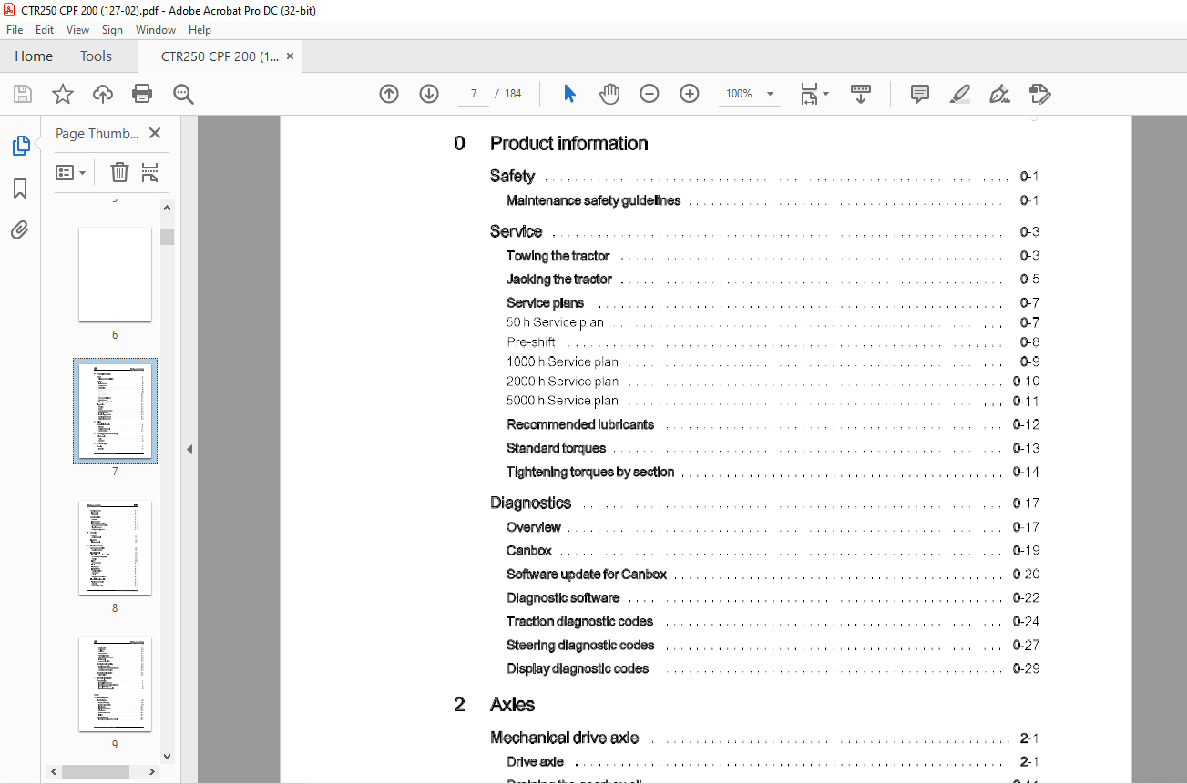Open the File menu
Screen dimensions: 1187x784
tap(15, 30)
